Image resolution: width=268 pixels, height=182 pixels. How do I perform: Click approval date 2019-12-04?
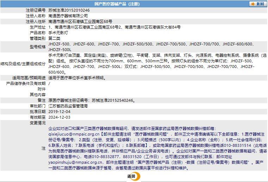(59, 112)
